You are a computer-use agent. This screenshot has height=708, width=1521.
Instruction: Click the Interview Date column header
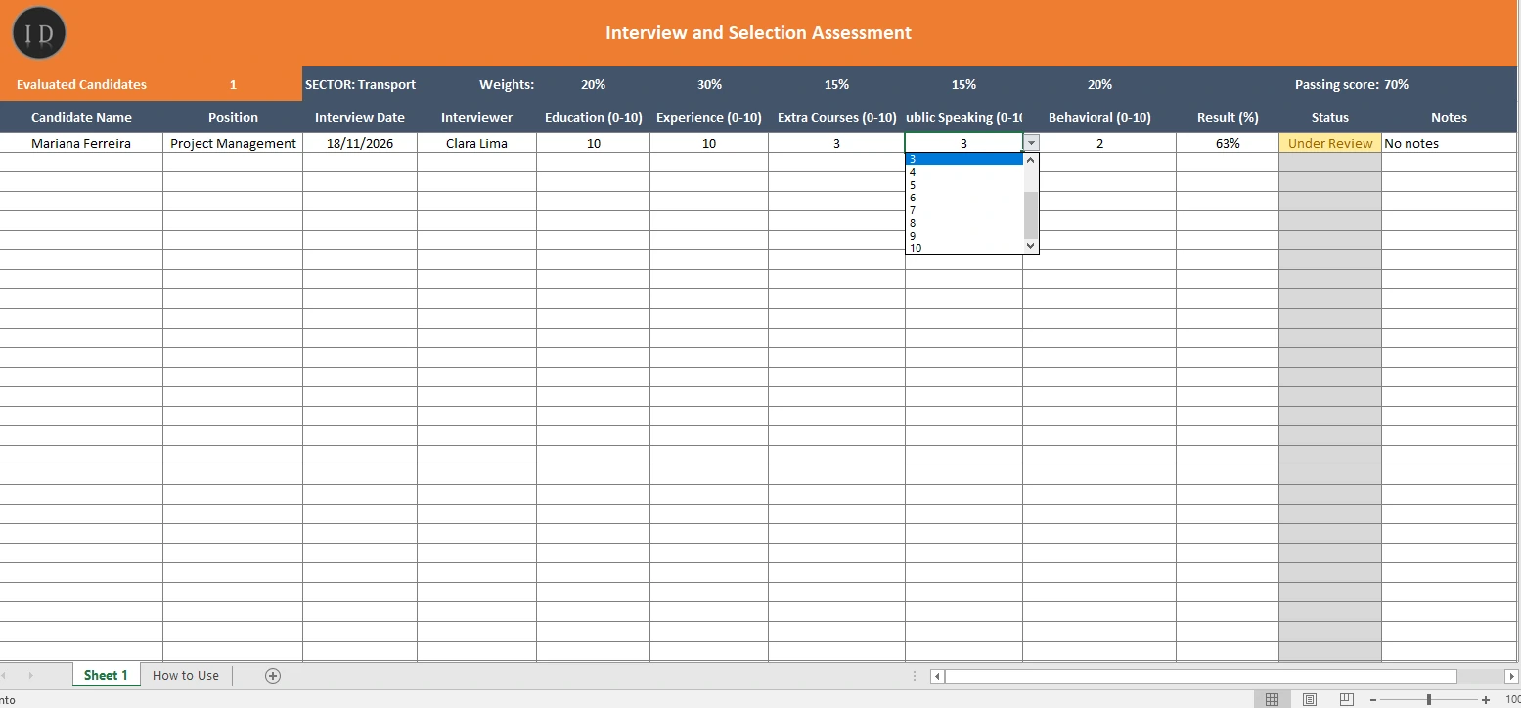360,117
